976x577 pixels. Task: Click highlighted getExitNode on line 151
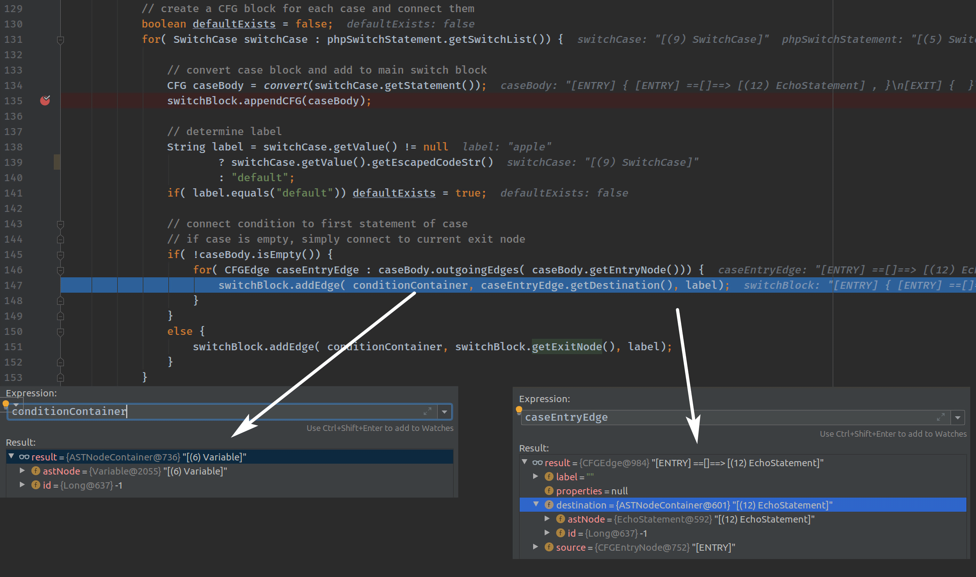point(567,346)
